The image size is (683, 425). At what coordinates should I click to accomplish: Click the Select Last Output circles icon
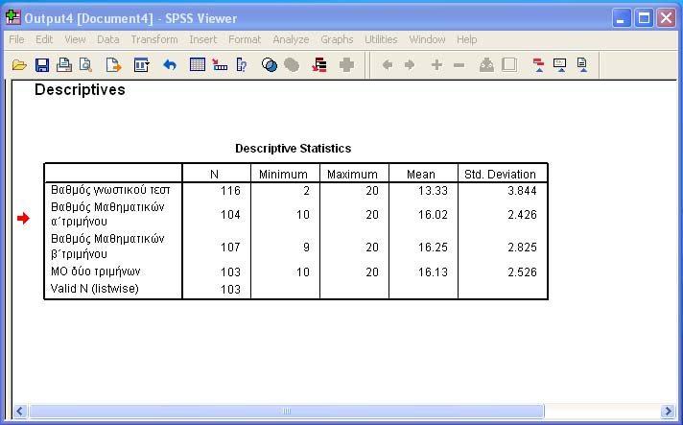point(270,65)
